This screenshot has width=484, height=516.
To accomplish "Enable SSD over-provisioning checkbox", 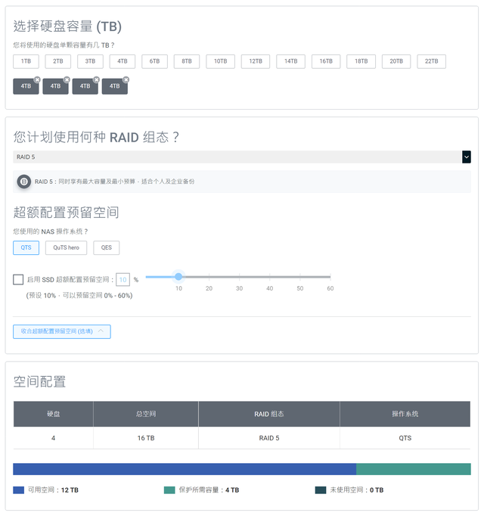I will point(18,279).
